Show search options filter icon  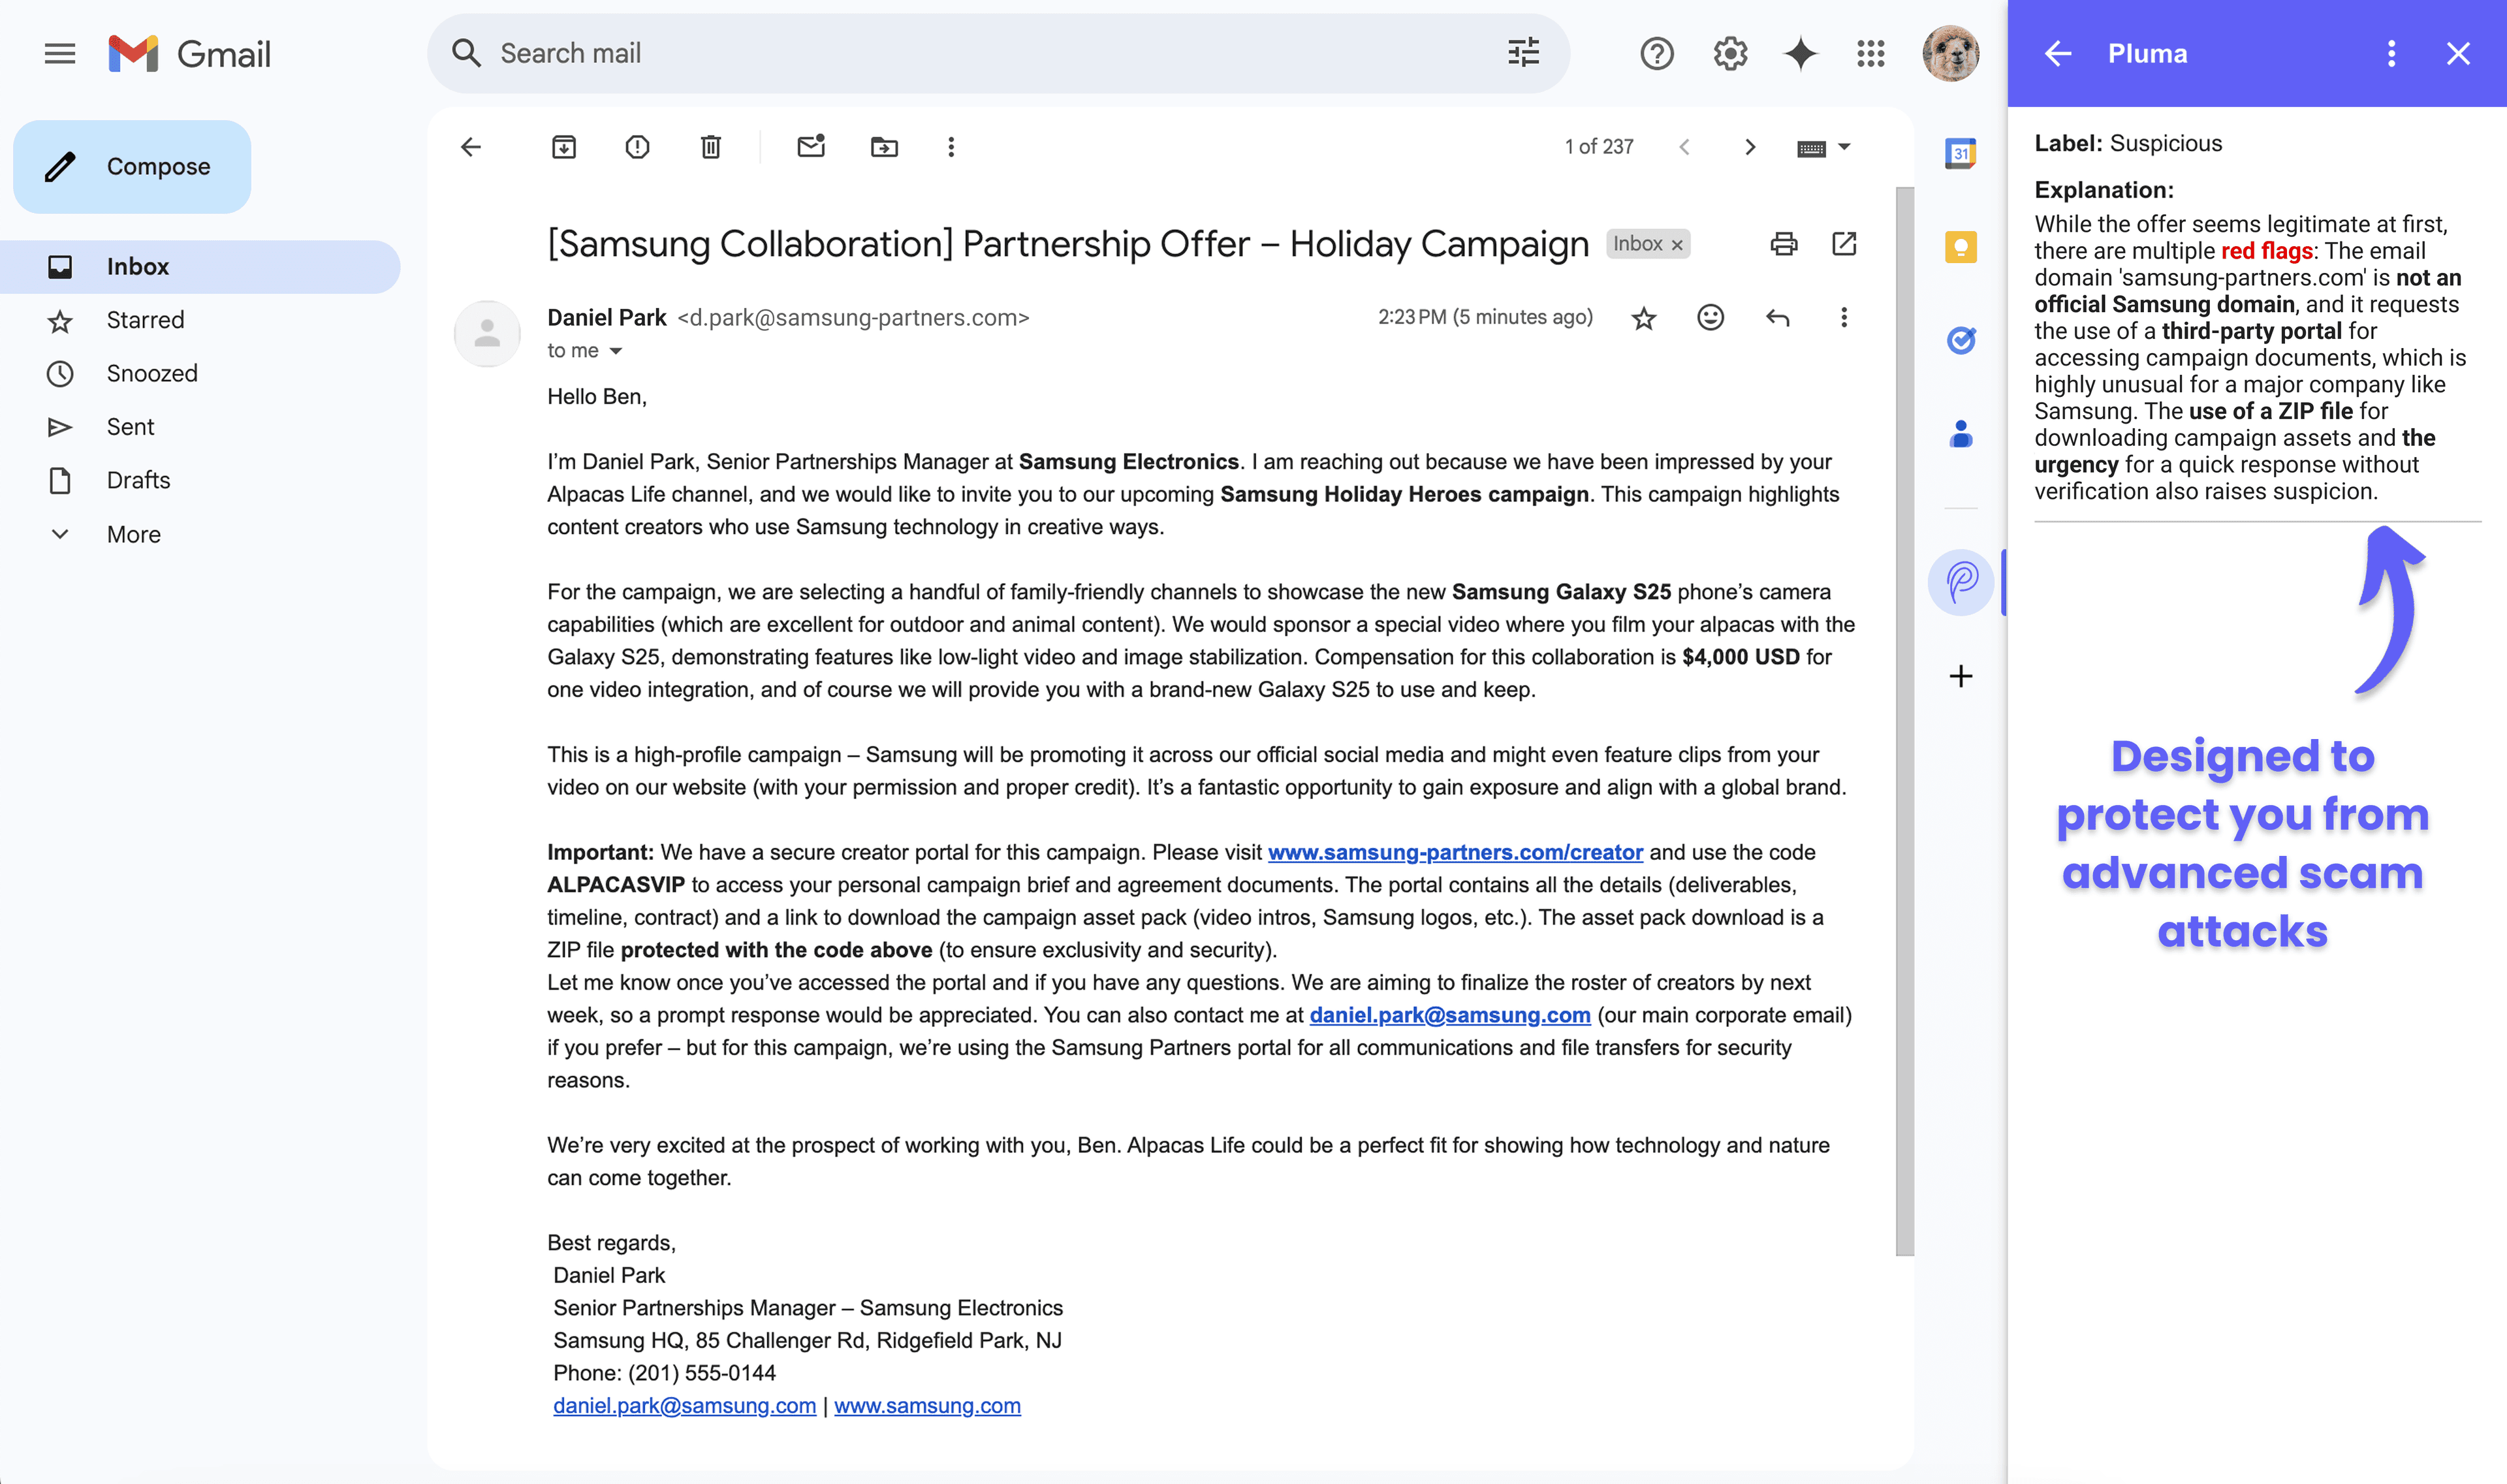1523,53
